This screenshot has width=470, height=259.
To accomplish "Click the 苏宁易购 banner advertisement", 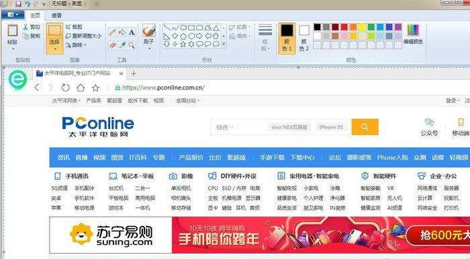I will 260,235.
